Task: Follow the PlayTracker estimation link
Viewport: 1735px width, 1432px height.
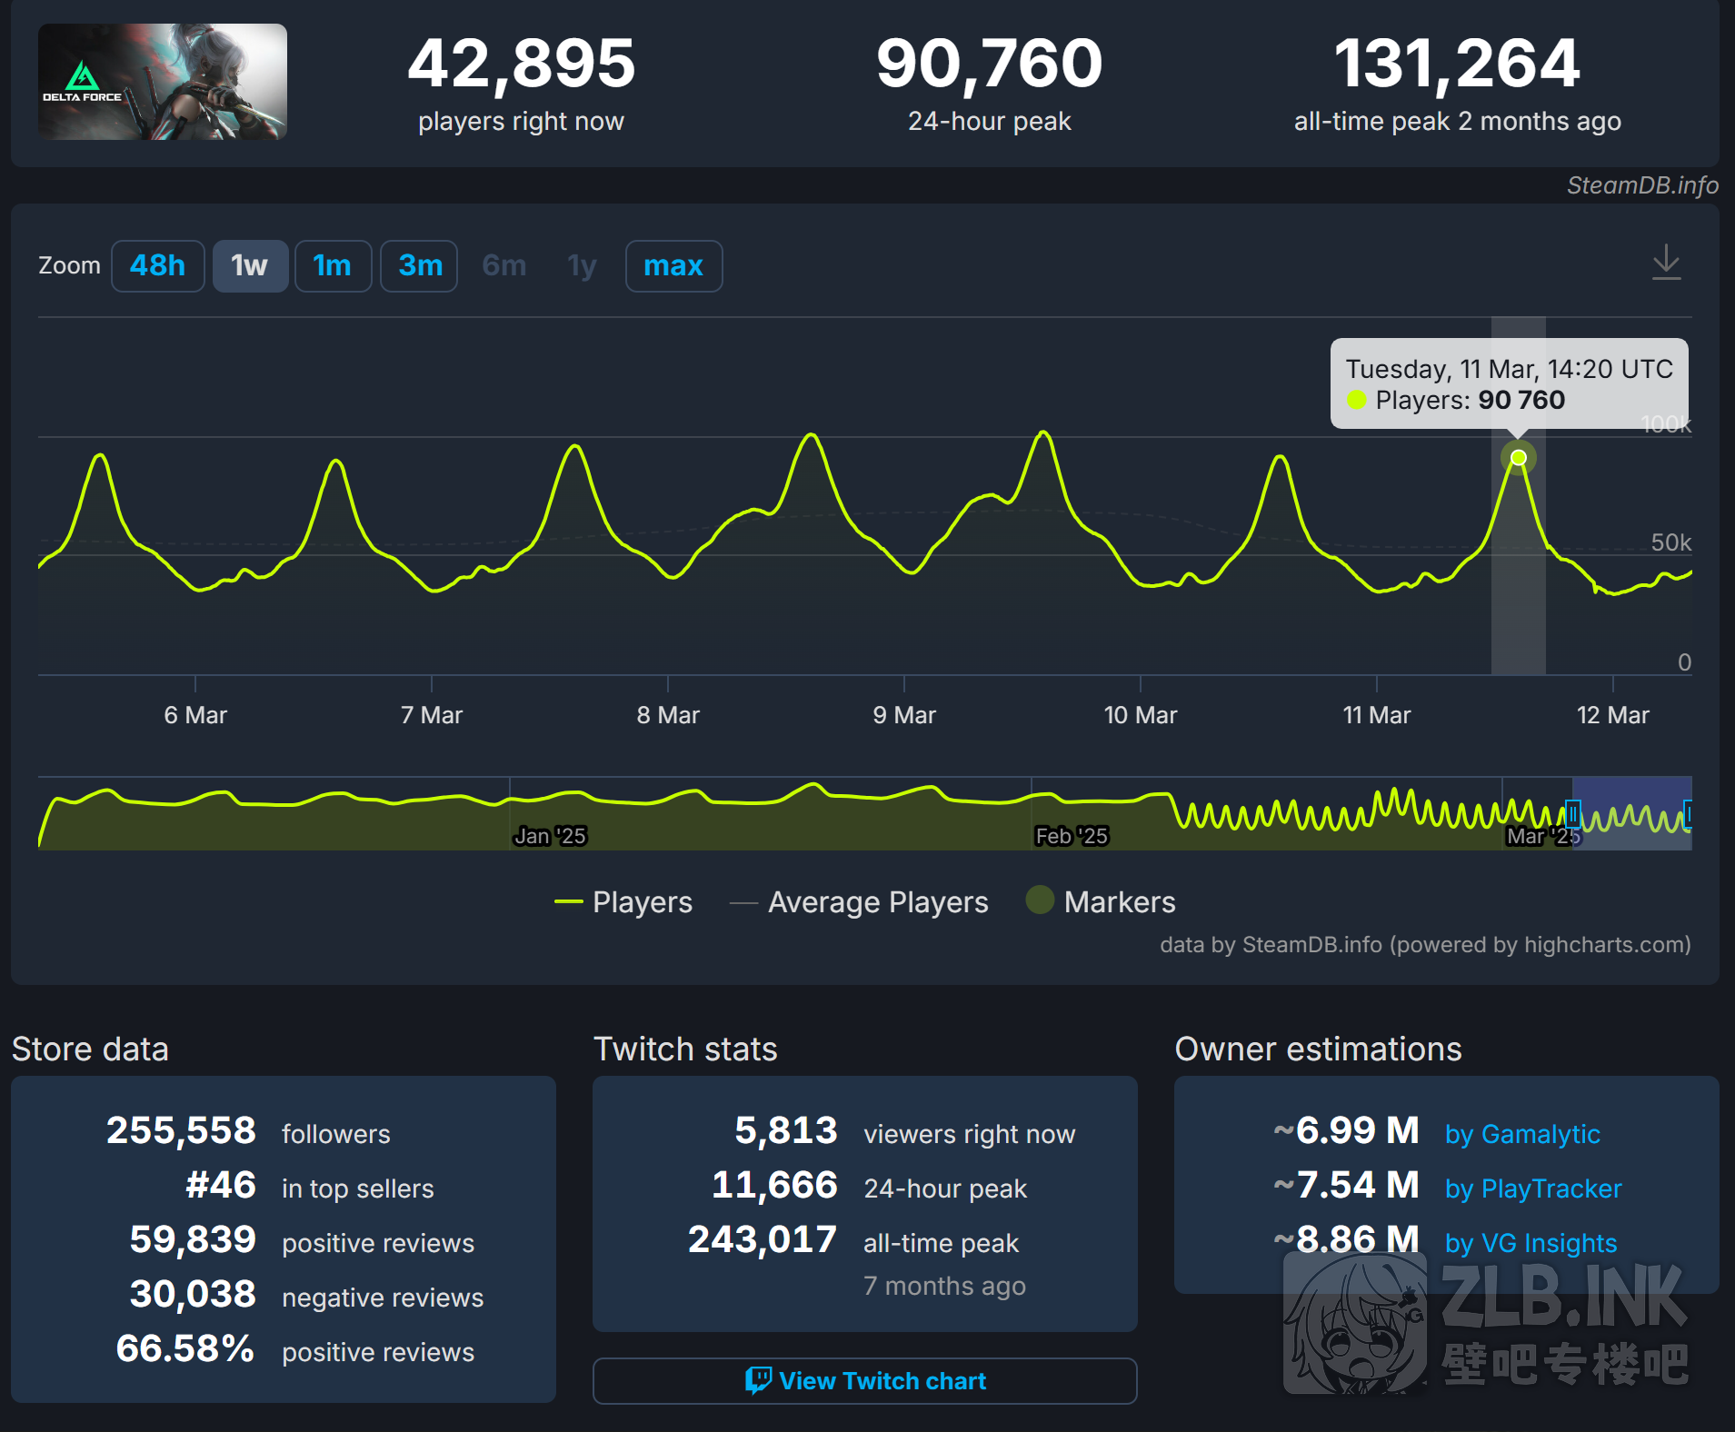Action: tap(1533, 1188)
